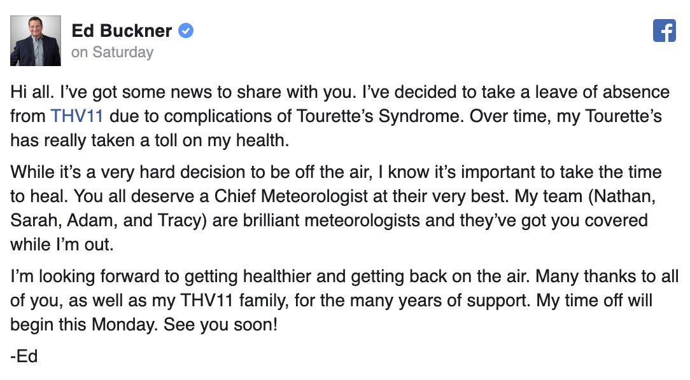Follow the blue THV11 link
Viewport: 690px width, 380px height.
77,116
